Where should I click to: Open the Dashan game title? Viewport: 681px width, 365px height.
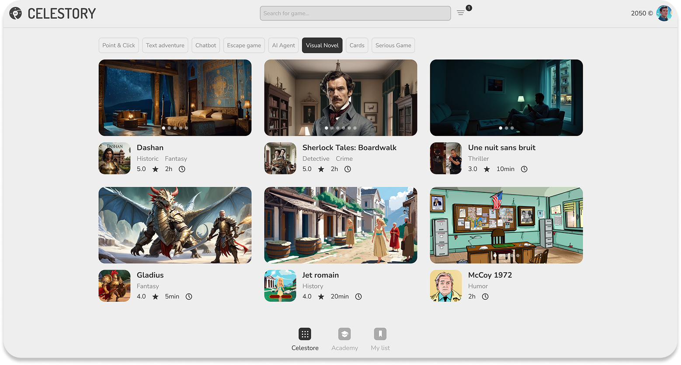(150, 148)
